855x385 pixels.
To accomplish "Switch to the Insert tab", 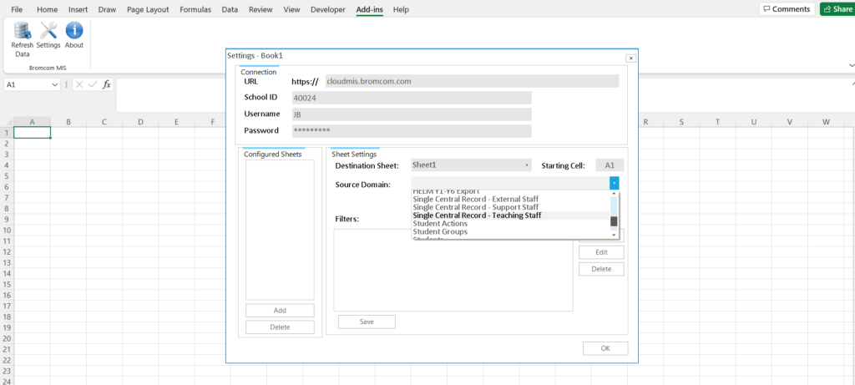I will click(x=78, y=9).
